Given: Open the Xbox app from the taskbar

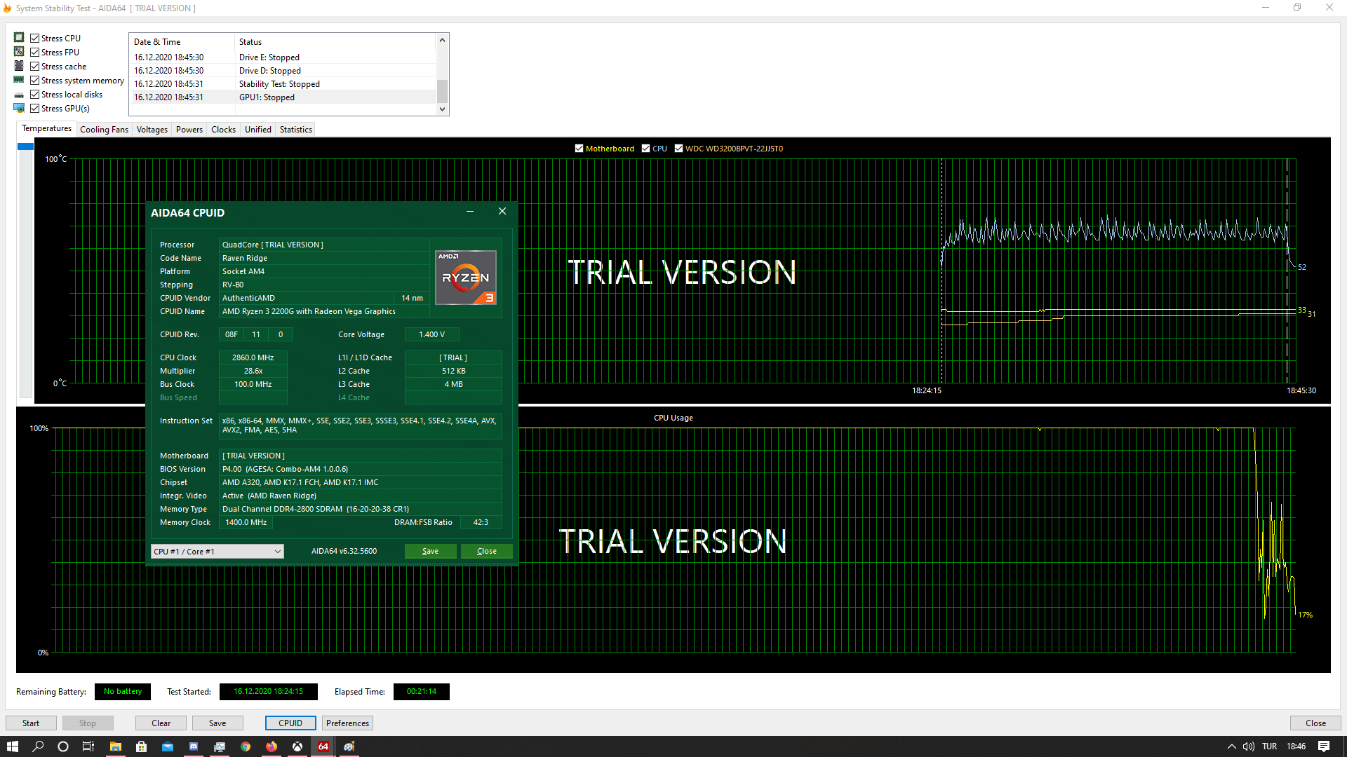Looking at the screenshot, I should 297,746.
